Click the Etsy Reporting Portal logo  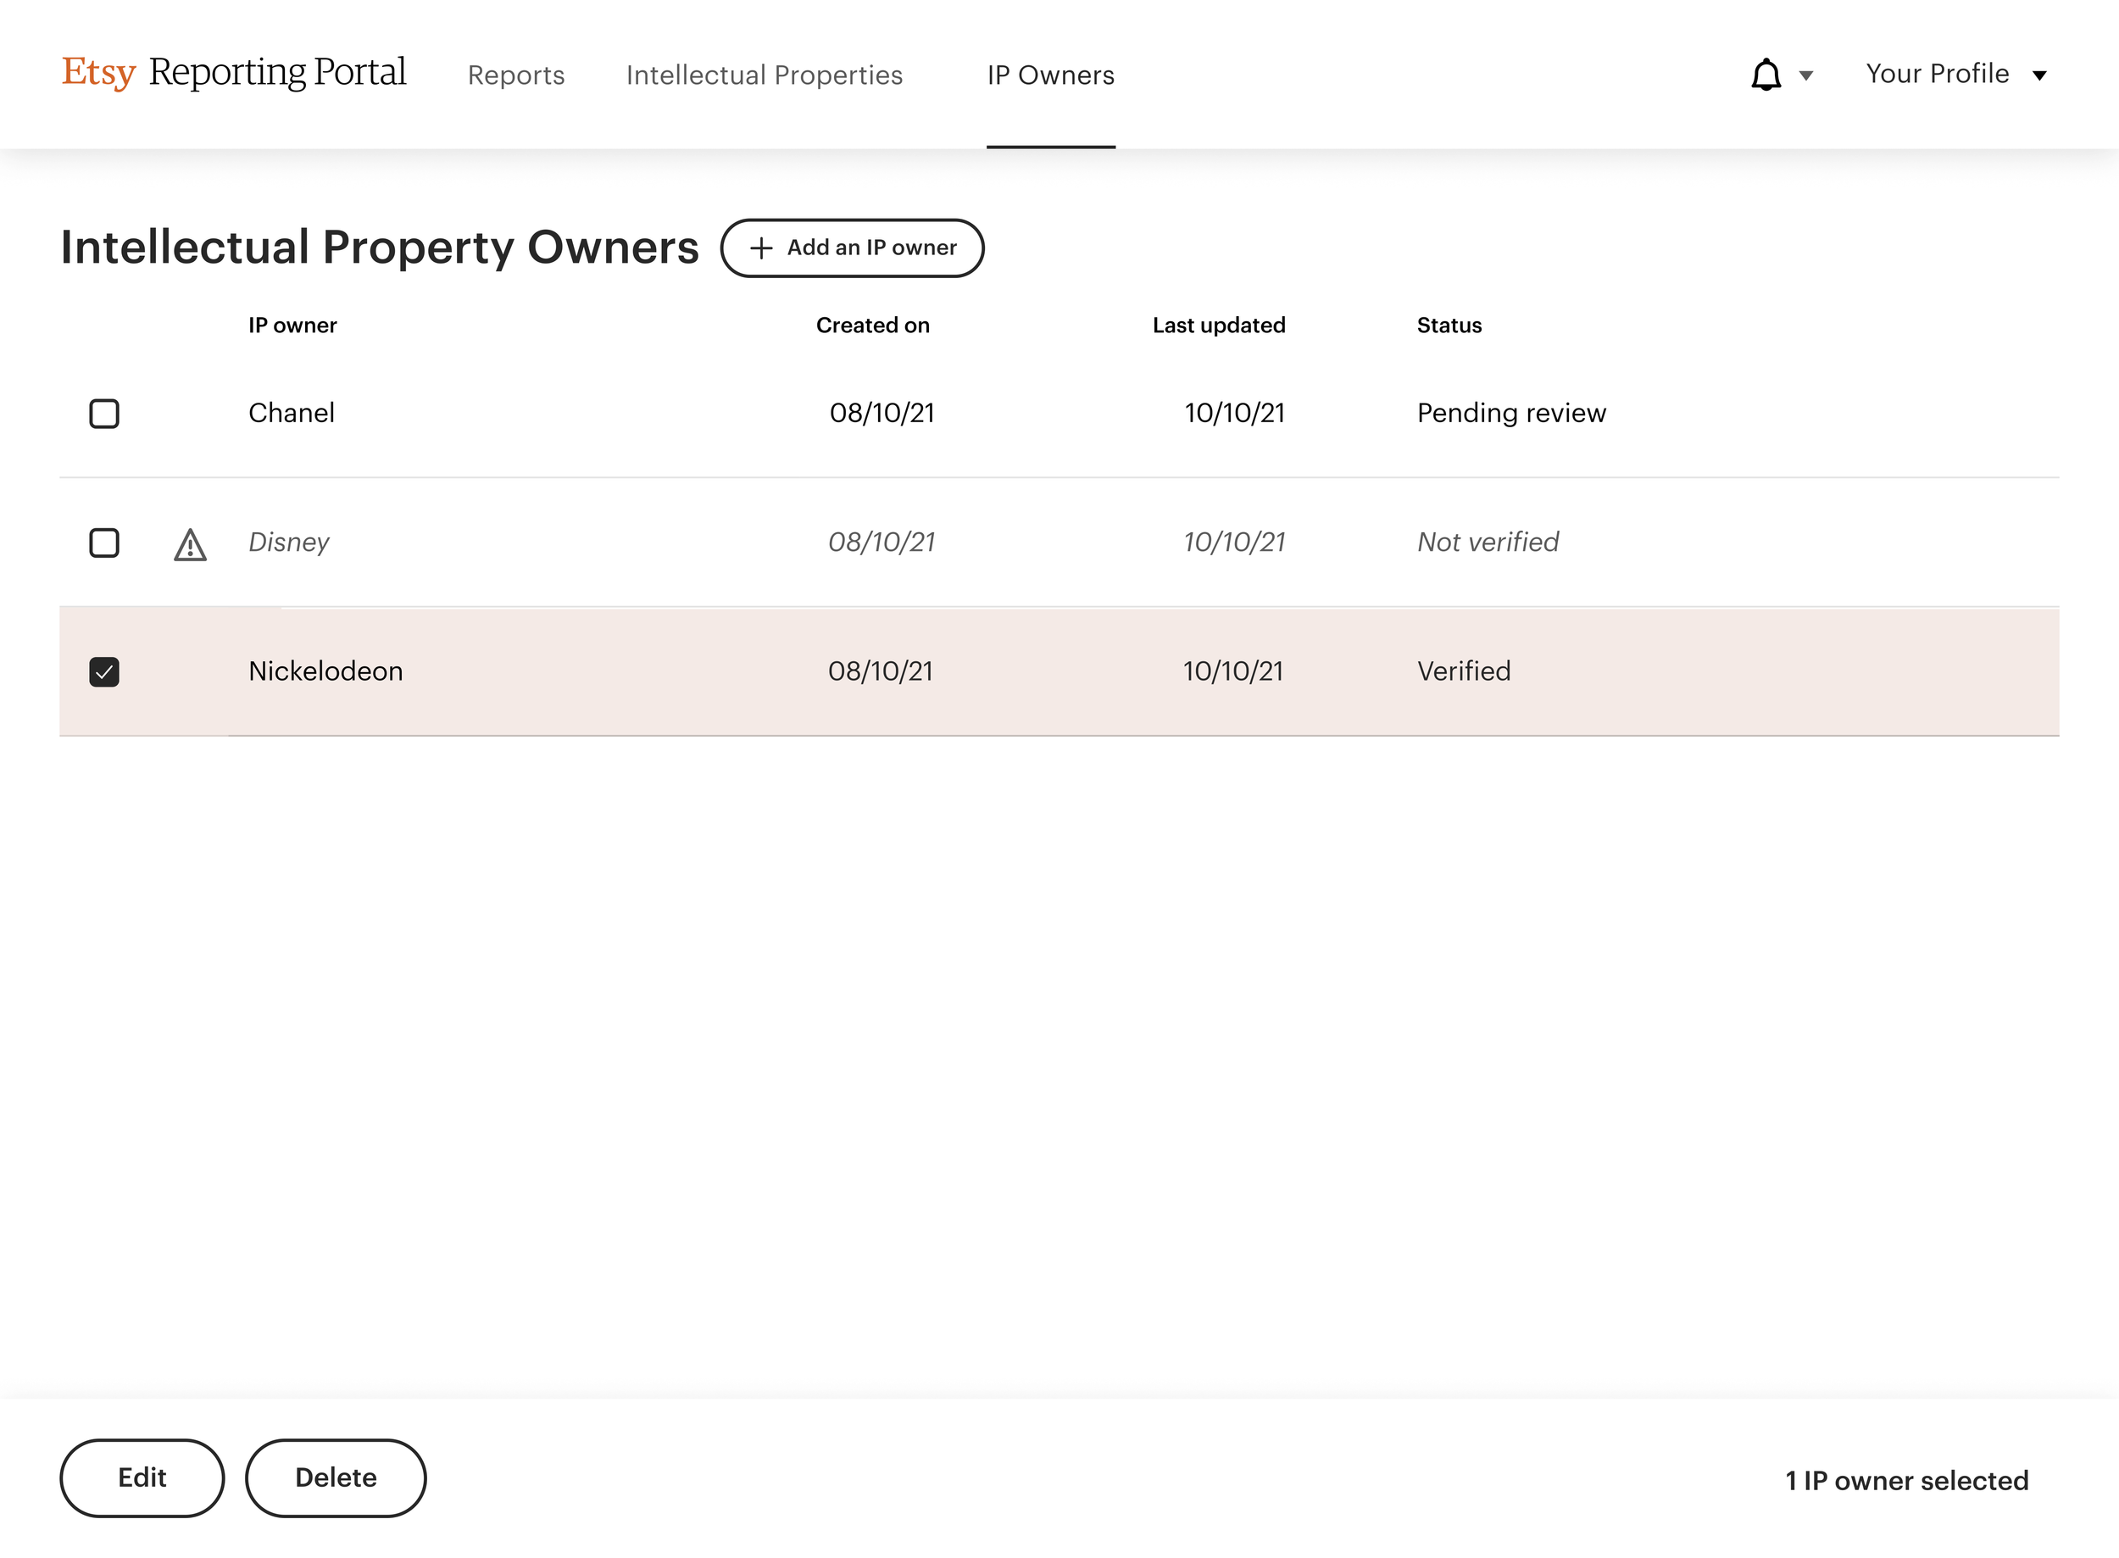coord(234,73)
